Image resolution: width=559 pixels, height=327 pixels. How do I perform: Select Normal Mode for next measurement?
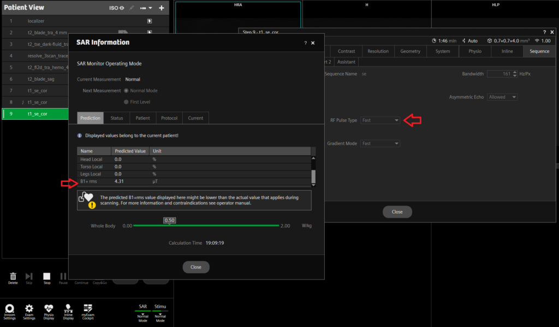tap(126, 90)
